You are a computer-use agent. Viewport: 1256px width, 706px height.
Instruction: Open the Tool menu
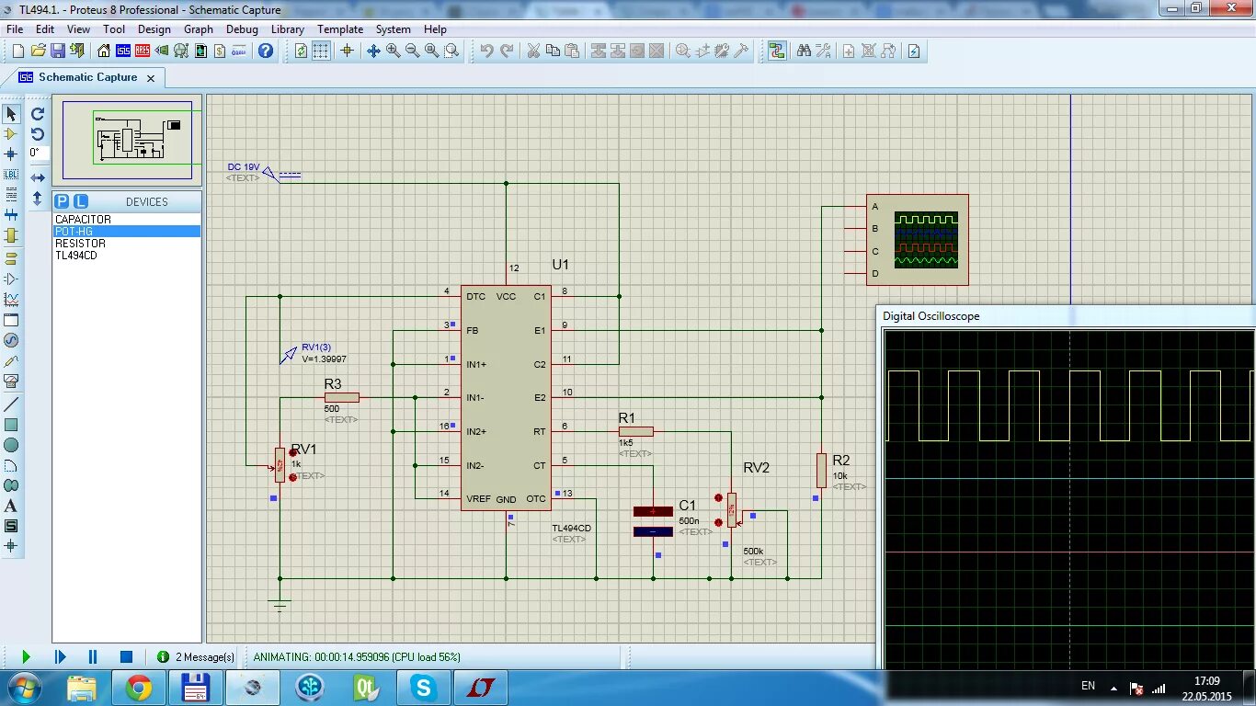coord(114,29)
